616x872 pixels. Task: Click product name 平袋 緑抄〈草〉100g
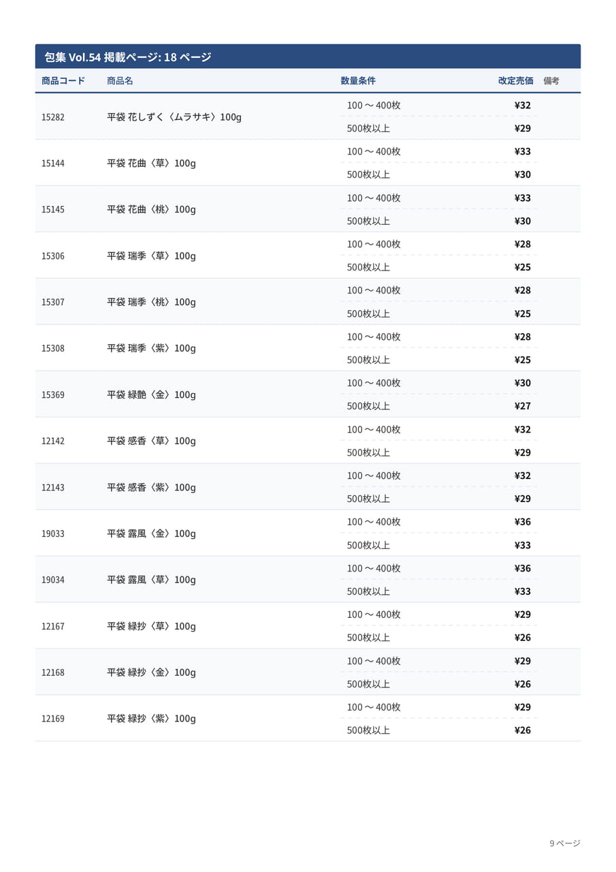151,626
